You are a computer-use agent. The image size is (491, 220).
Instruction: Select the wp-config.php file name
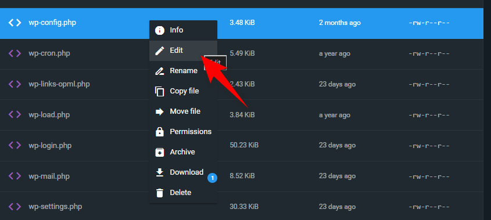(52, 23)
